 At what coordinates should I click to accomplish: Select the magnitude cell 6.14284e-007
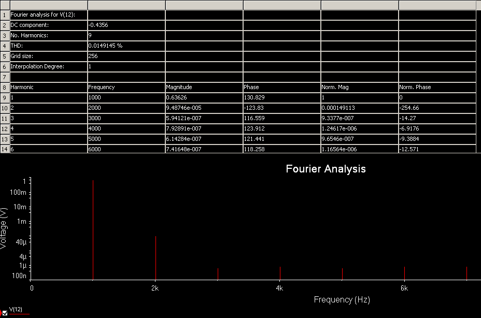coord(204,139)
